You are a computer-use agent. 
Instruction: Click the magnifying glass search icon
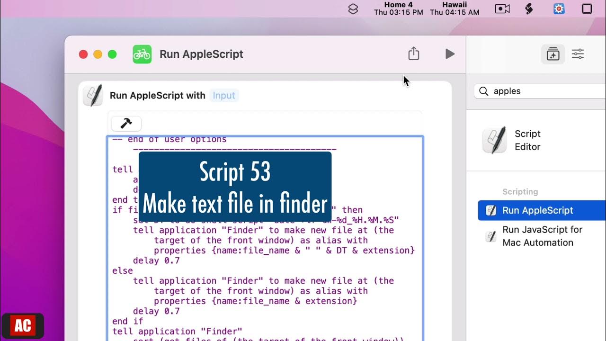[483, 91]
